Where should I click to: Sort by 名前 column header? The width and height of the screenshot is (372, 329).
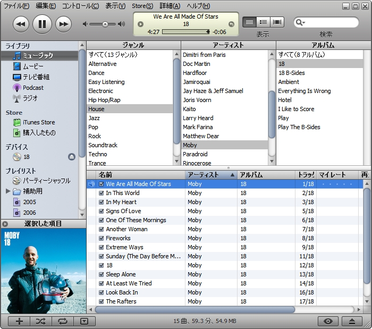(140, 175)
